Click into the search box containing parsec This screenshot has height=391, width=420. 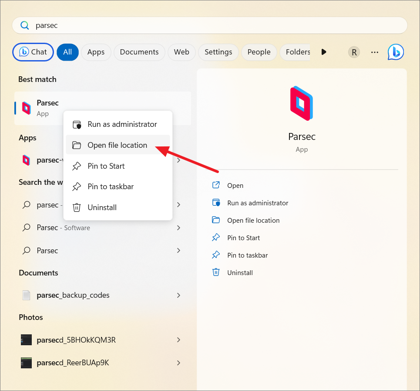[x=210, y=25]
